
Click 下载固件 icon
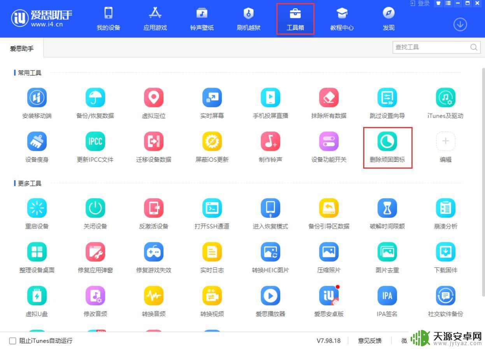[x=446, y=252]
